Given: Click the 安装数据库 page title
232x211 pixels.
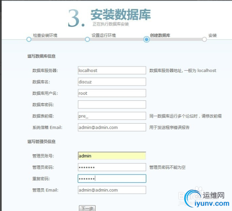Looking at the screenshot, I should coord(121,14).
